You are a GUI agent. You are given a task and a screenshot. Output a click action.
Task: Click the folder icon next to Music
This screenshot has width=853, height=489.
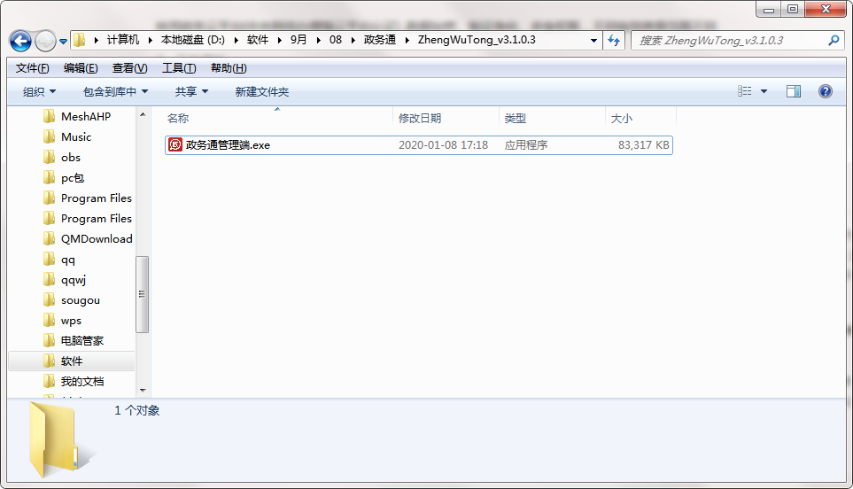tap(49, 137)
